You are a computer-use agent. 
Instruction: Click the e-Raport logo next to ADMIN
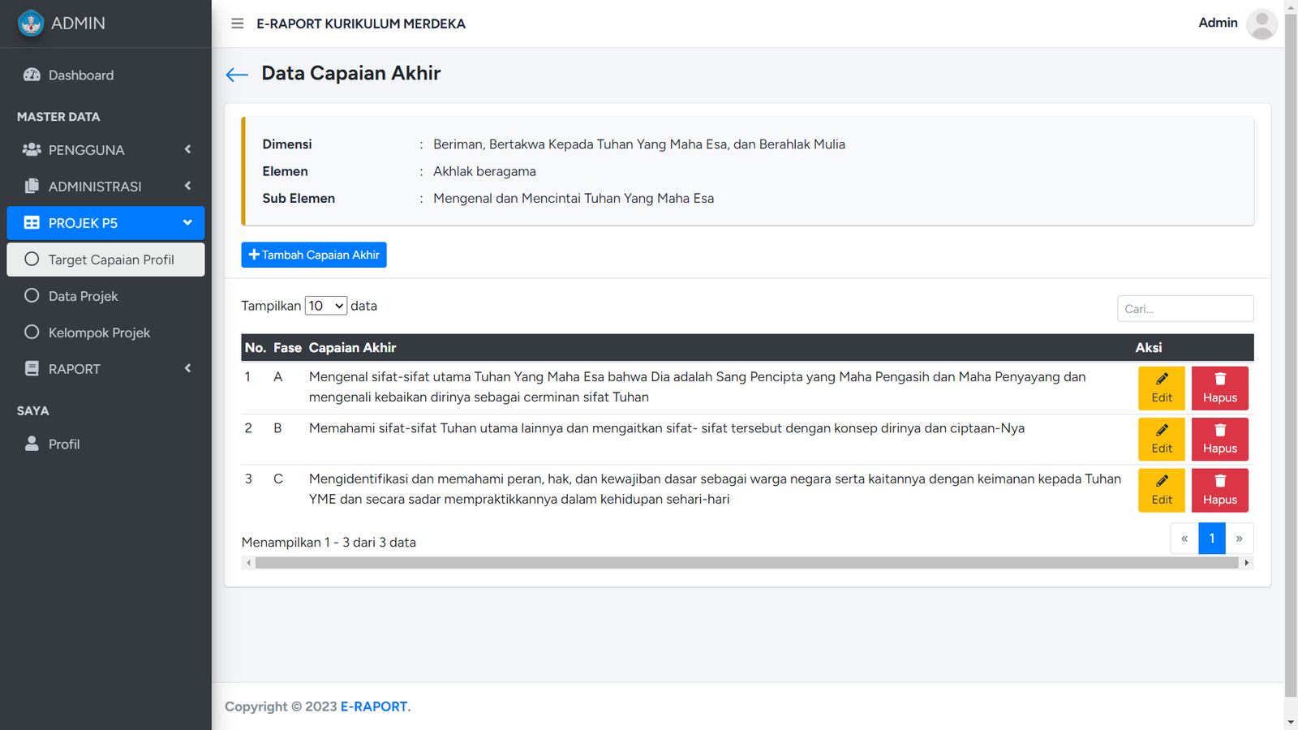coord(31,24)
